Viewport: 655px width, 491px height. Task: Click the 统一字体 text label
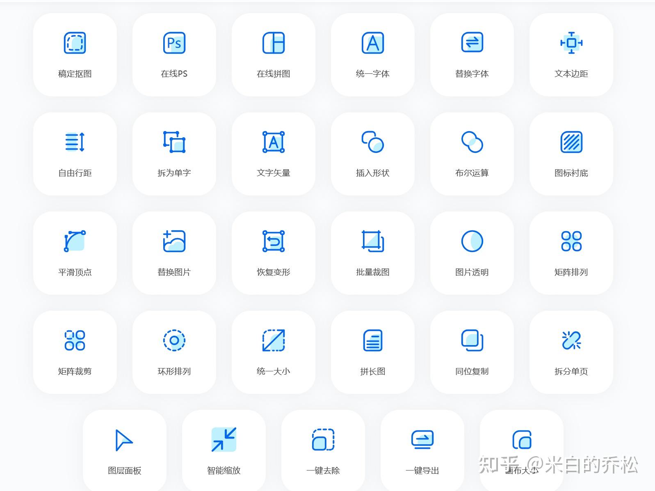373,74
